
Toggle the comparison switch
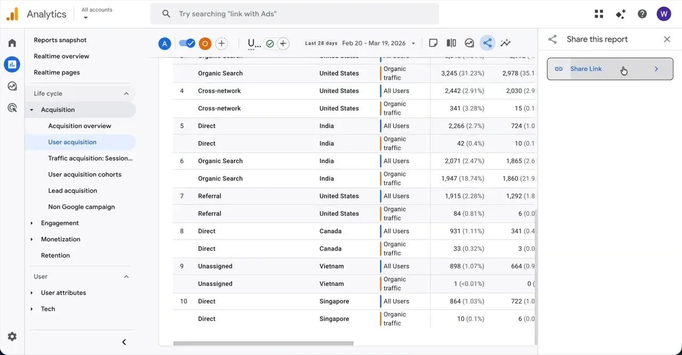click(186, 43)
